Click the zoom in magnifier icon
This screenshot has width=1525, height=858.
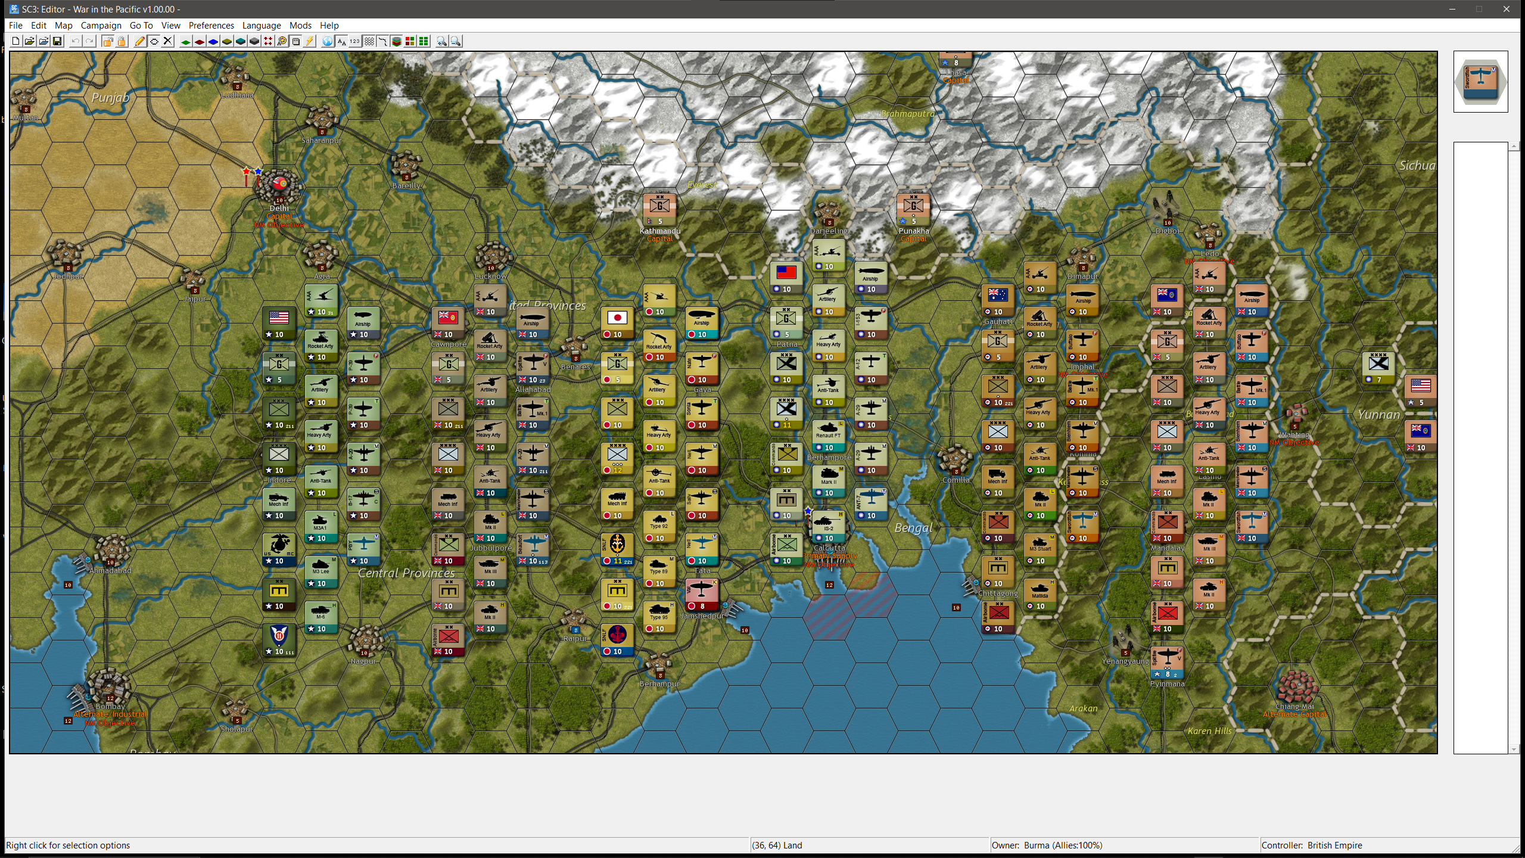pos(441,41)
